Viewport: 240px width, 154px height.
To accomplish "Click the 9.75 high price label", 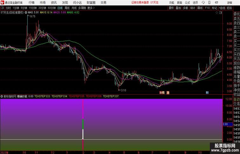I will tap(33, 16).
